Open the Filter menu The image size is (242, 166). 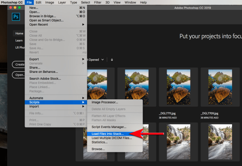(98, 2)
